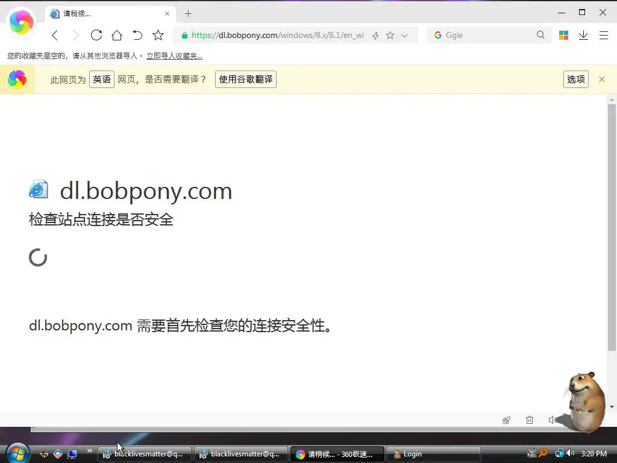The image size is (617, 463).
Task: Click 使用谷歌翻译 button
Action: tap(246, 79)
